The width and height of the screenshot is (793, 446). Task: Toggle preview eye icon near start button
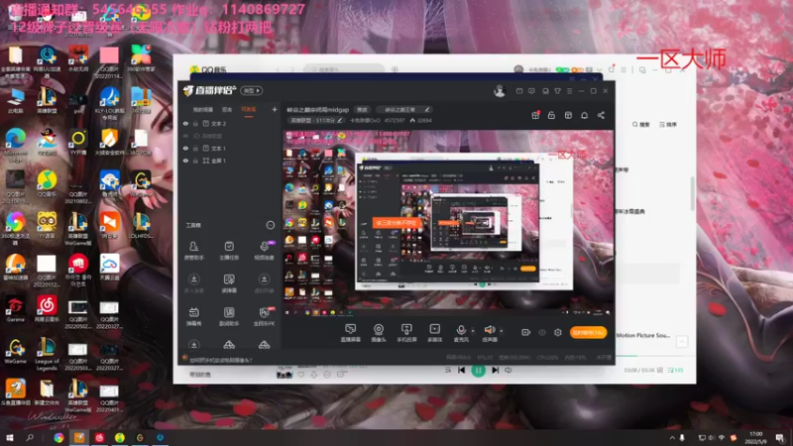[541, 332]
